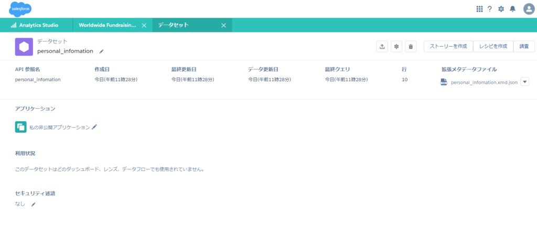Open the user profile avatar
537x251 pixels.
pyautogui.click(x=529, y=9)
